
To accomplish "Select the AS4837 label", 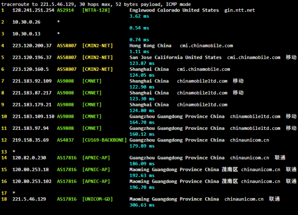I will (66, 140).
